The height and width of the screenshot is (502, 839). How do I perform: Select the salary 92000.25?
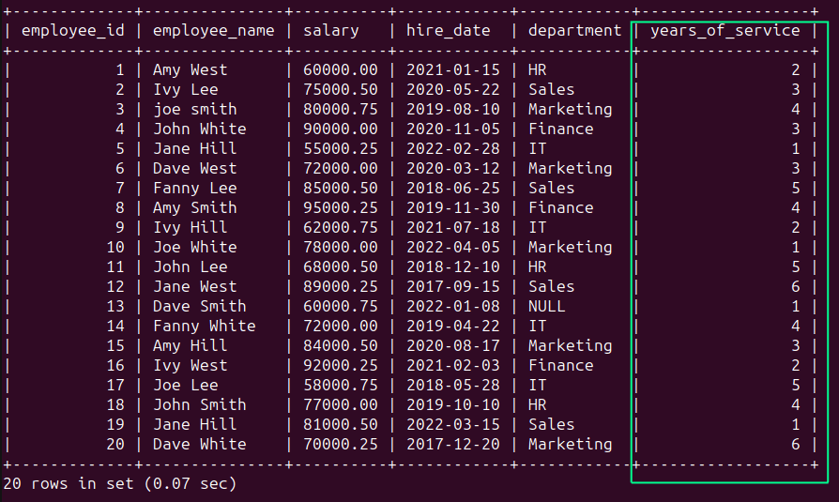[340, 365]
